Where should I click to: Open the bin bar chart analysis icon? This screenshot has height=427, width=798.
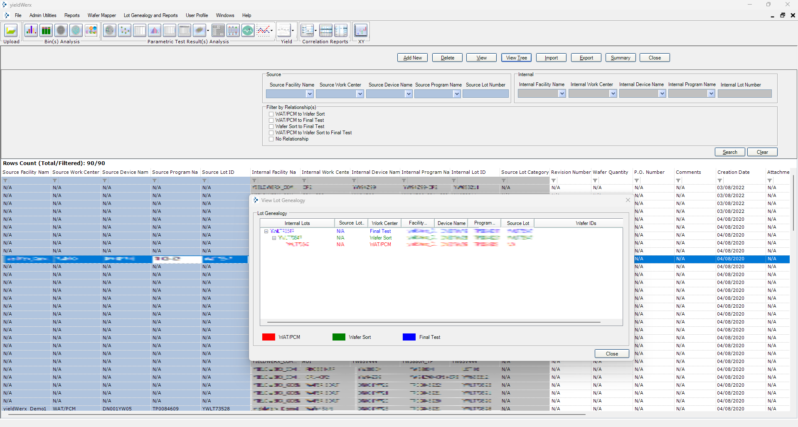[x=31, y=31]
